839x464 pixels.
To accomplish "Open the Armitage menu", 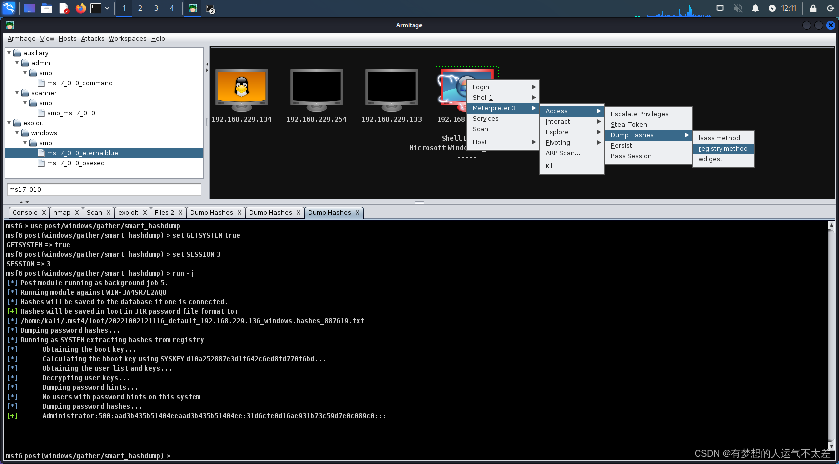I will [21, 39].
